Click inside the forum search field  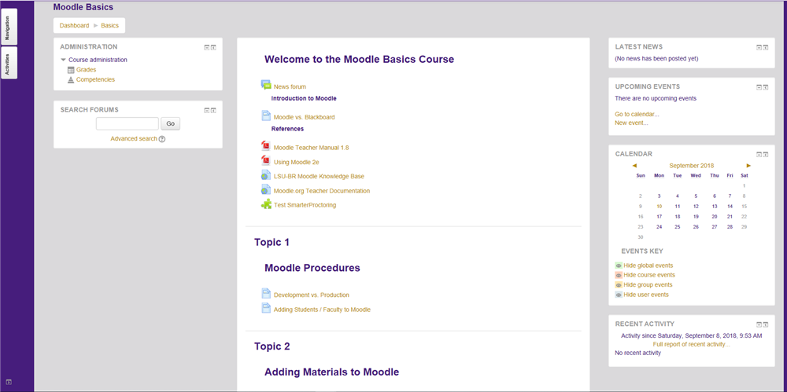(127, 124)
